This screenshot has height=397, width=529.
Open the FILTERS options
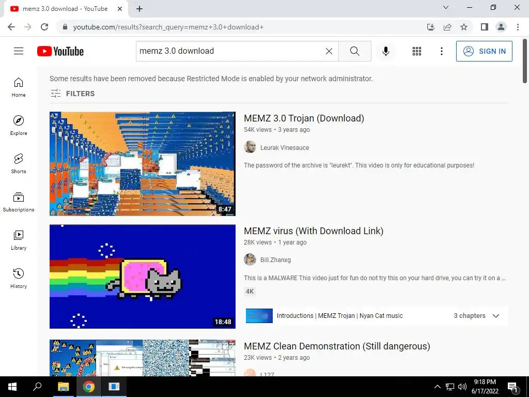coord(72,94)
